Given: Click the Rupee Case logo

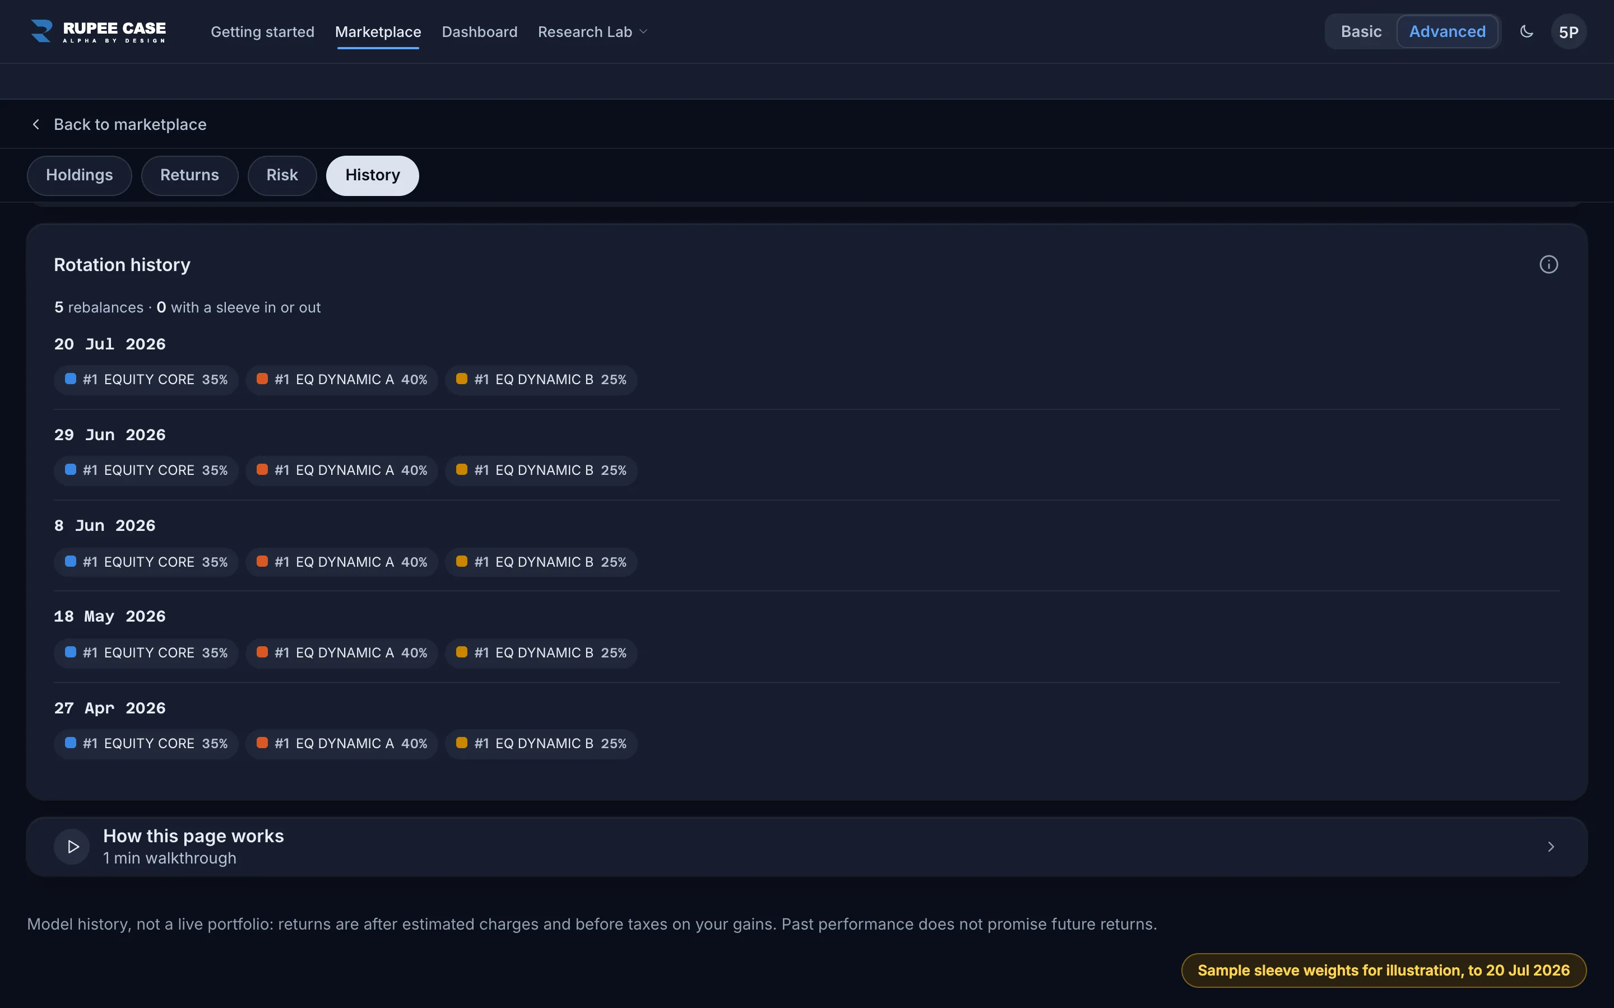Looking at the screenshot, I should click(x=98, y=31).
